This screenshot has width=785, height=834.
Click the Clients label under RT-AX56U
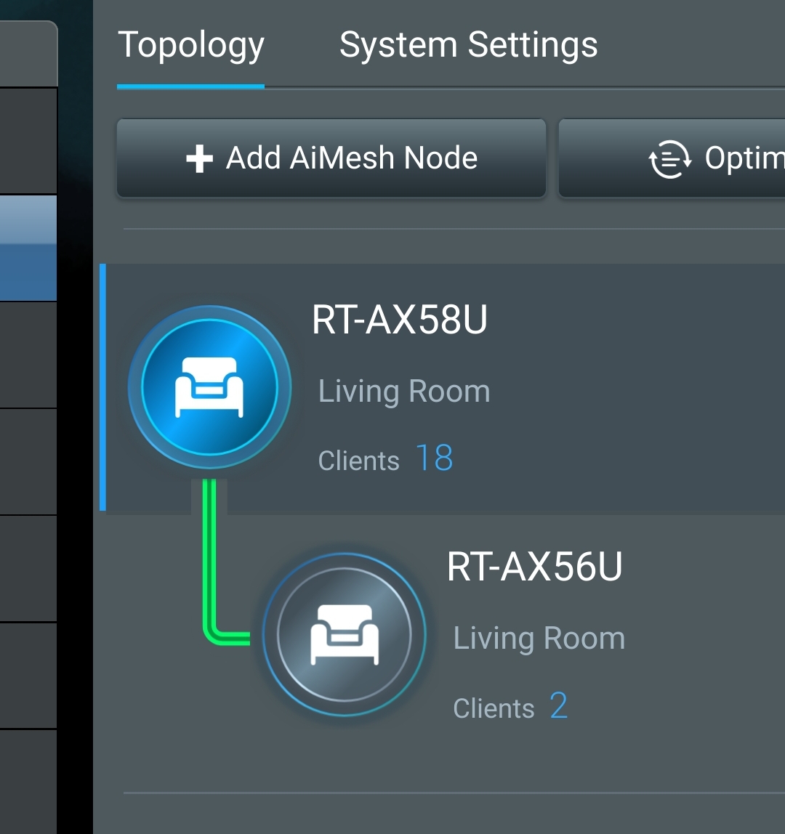pos(494,709)
